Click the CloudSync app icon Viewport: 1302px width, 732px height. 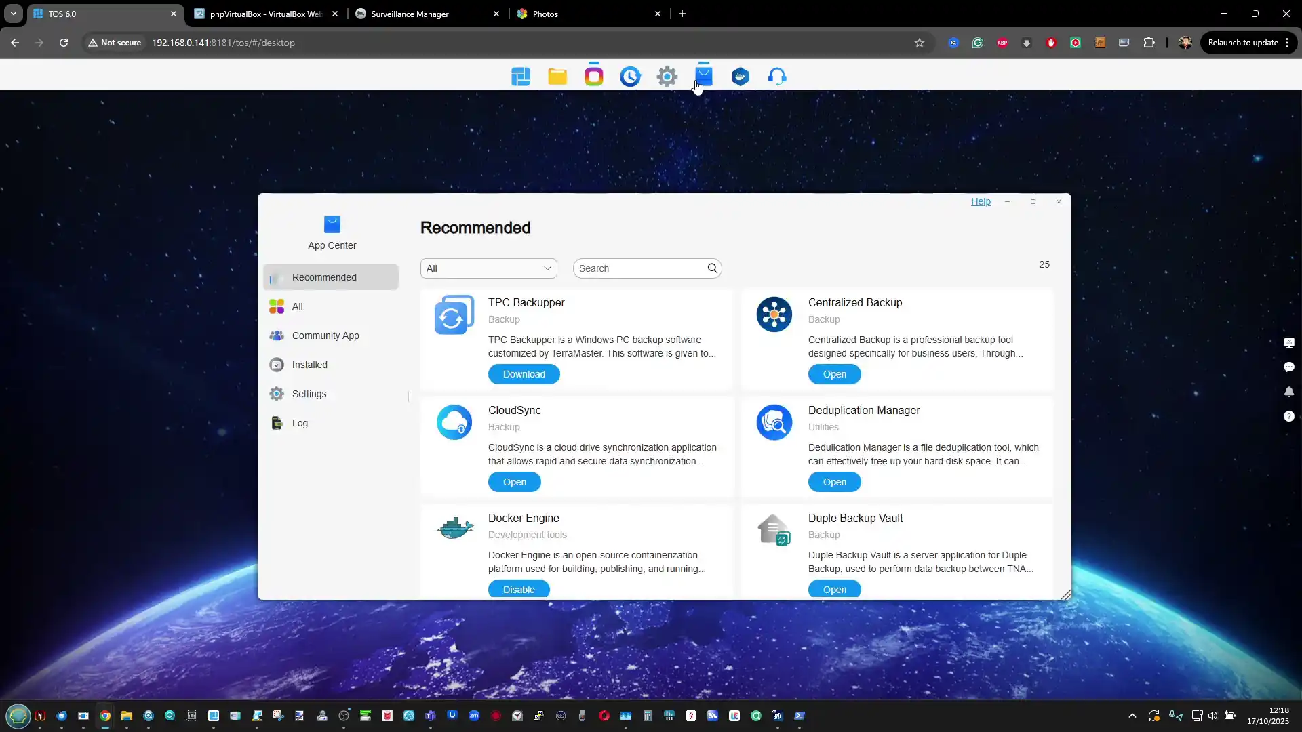(454, 422)
